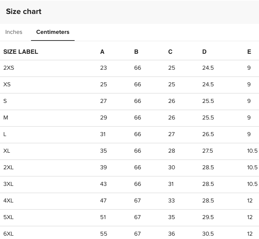Select the 4XL size label
This screenshot has height=239, width=259.
[8, 201]
